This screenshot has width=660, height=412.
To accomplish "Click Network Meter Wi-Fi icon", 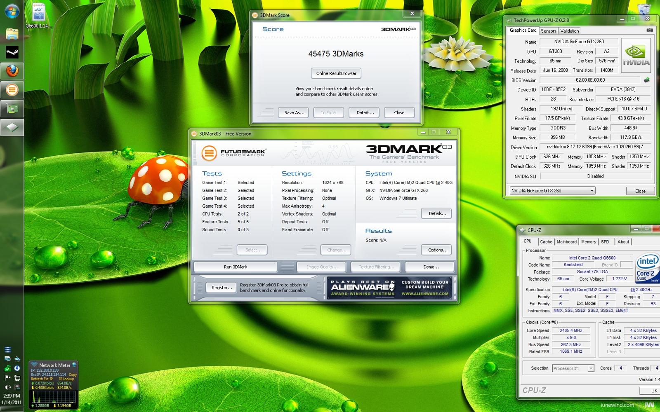I will [35, 365].
